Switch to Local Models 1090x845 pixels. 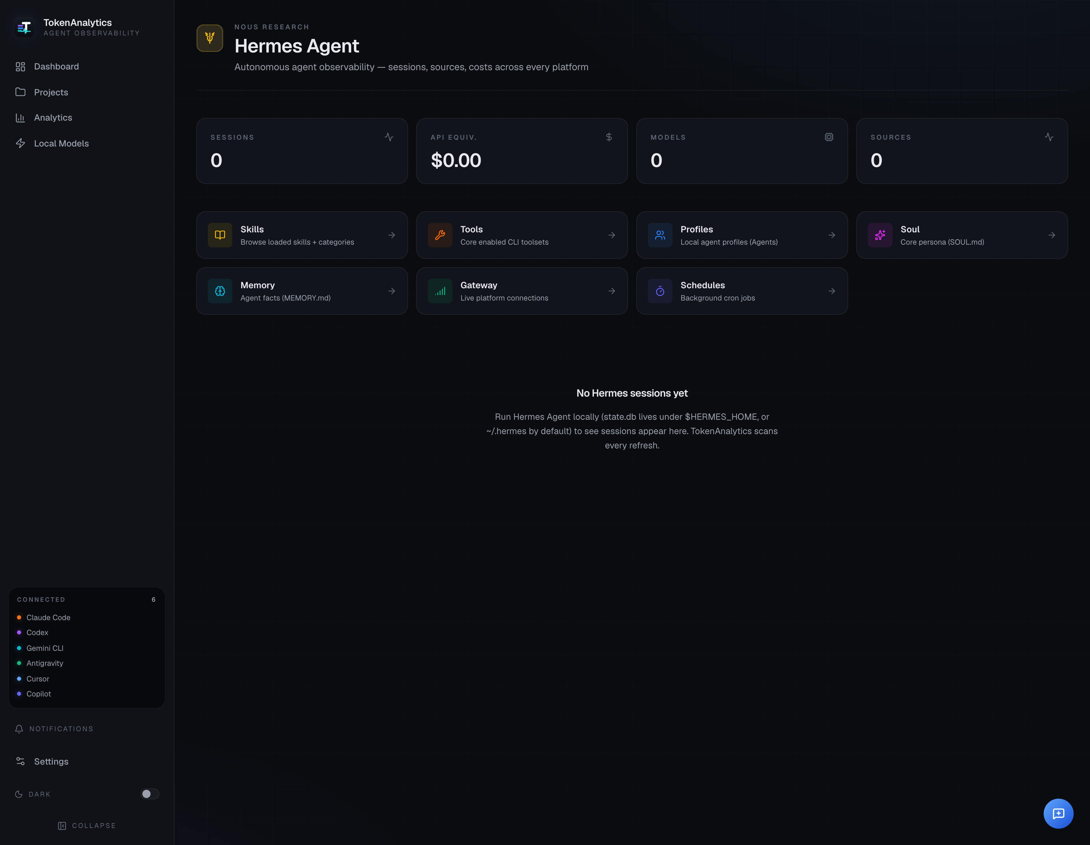[x=61, y=143]
